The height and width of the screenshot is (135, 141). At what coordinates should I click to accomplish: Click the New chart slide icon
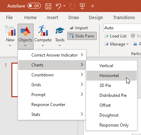[x=10, y=31]
